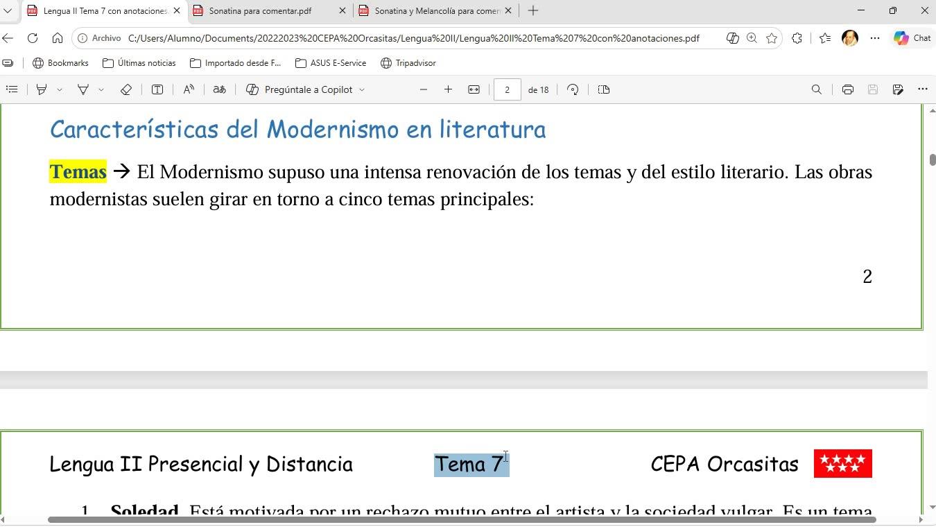Open the table of contents sidebar
This screenshot has height=527, width=936.
tap(12, 89)
